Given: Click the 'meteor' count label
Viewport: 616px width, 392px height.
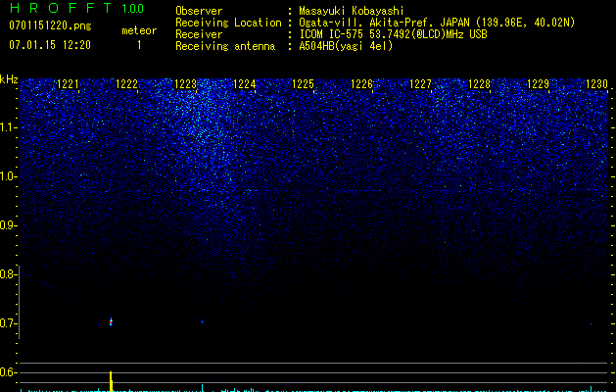Looking at the screenshot, I should click(139, 30).
